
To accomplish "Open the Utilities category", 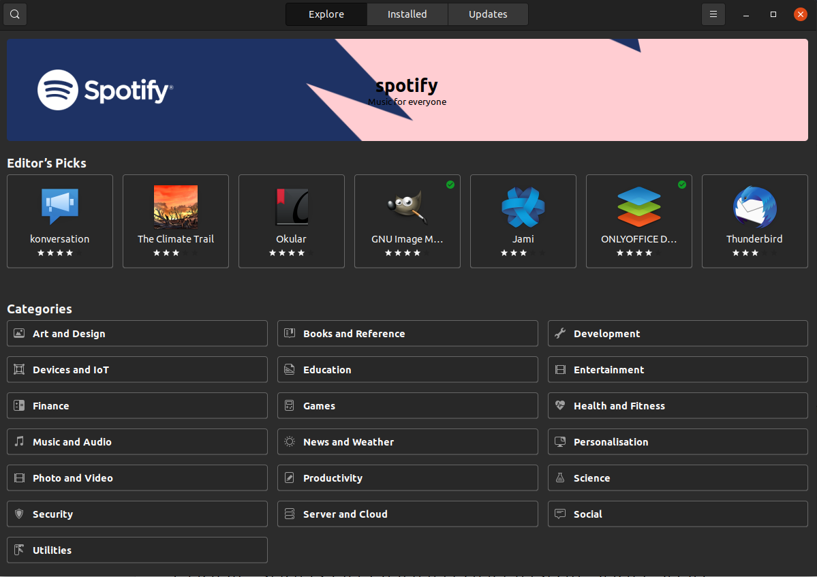I will point(137,550).
